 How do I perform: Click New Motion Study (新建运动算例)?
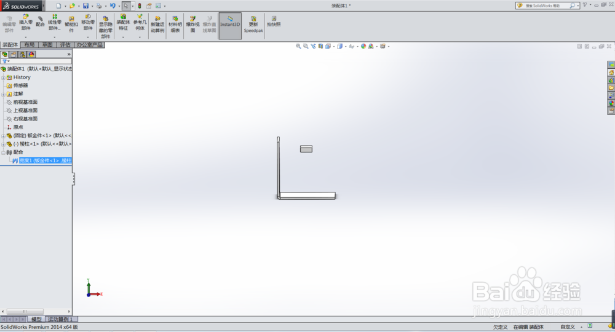(x=157, y=25)
